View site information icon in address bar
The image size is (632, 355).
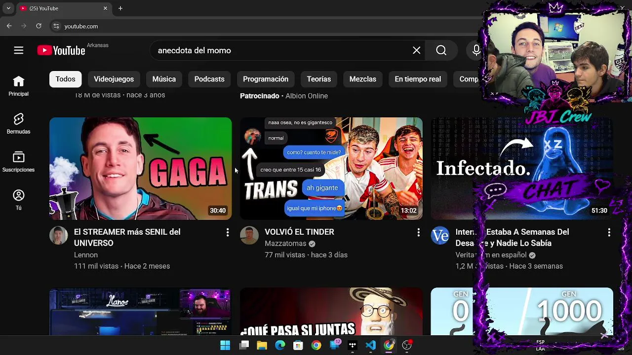pos(56,26)
